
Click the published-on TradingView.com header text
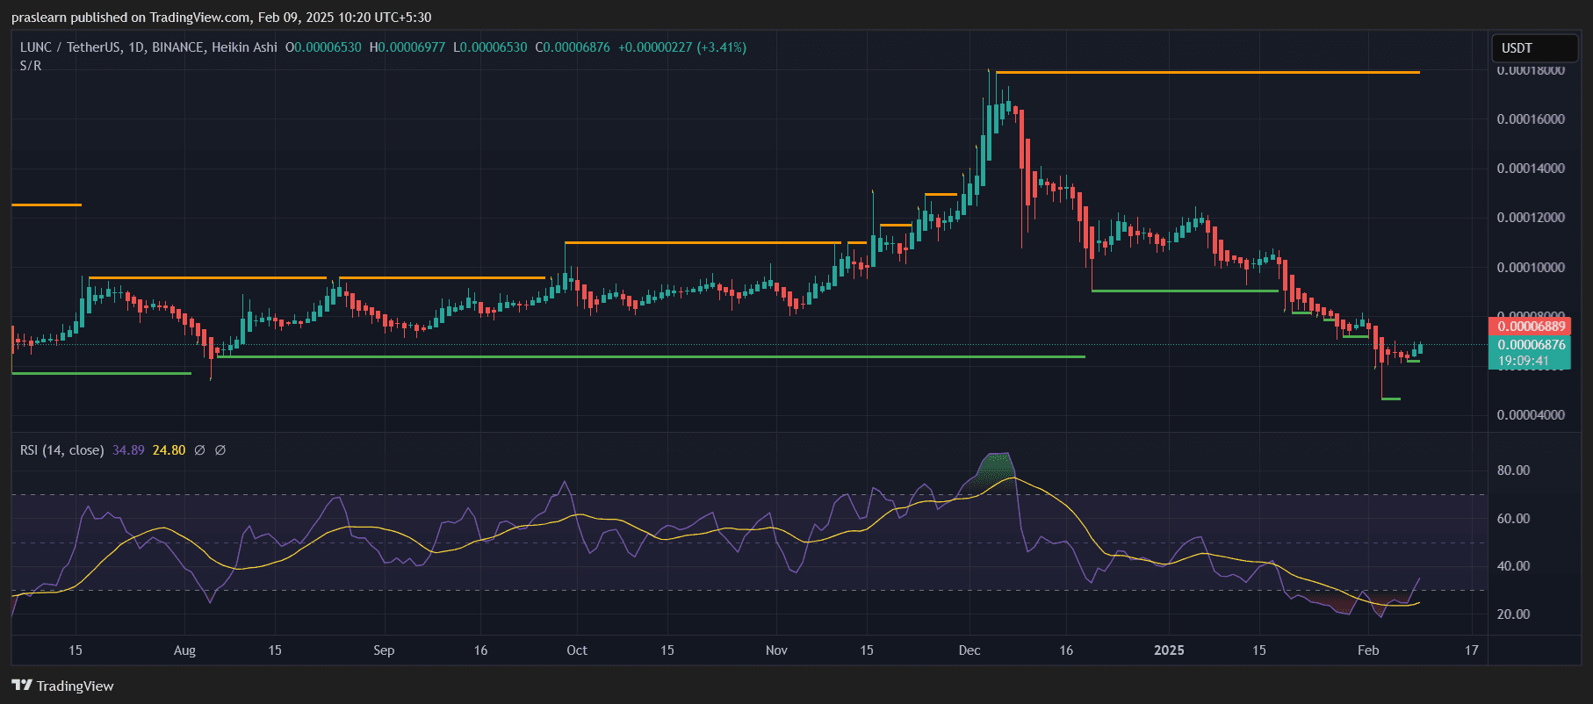[x=221, y=18]
